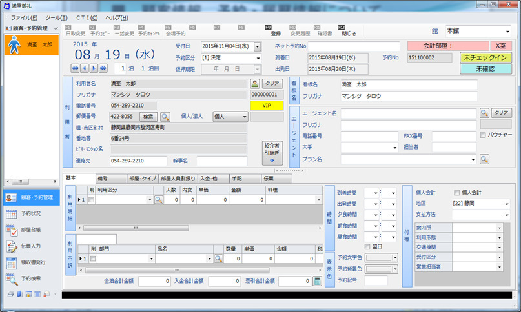Click the X室 button
This screenshot has height=312, width=521.
500,46
